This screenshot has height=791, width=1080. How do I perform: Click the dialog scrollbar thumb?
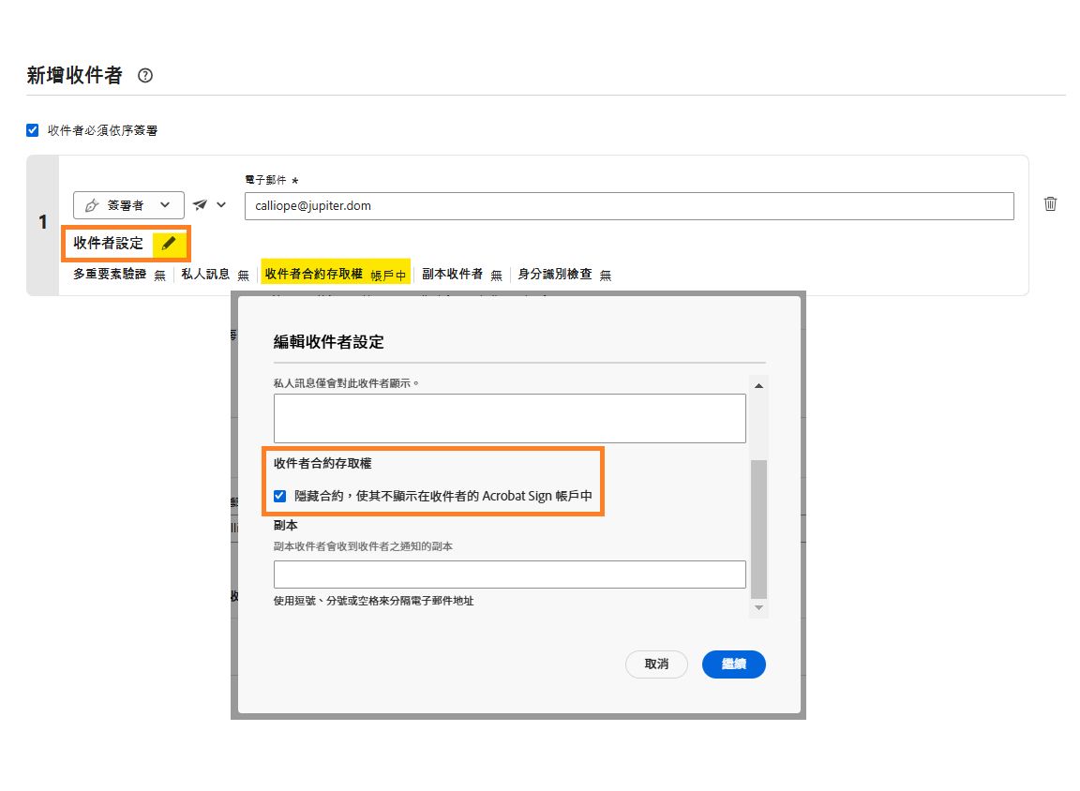coord(758,529)
